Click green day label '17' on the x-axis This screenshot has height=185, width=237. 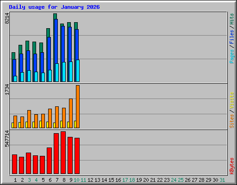[x=125, y=180]
